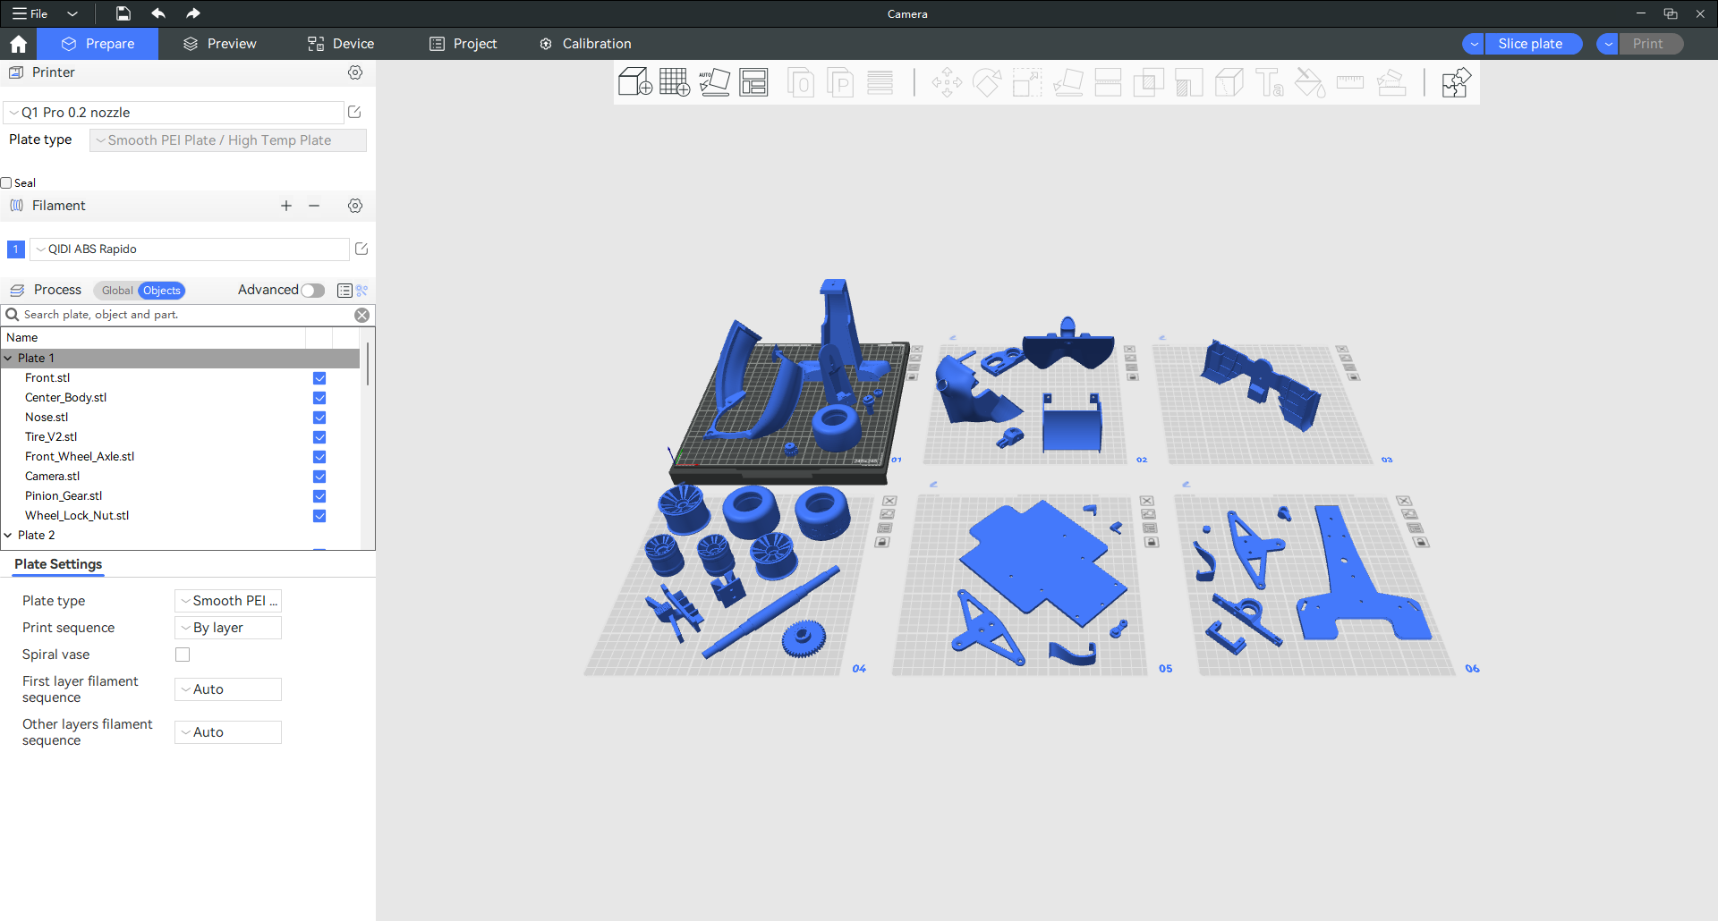Click the Arrange all objects icon
This screenshot has width=1718, height=921.
(x=753, y=82)
